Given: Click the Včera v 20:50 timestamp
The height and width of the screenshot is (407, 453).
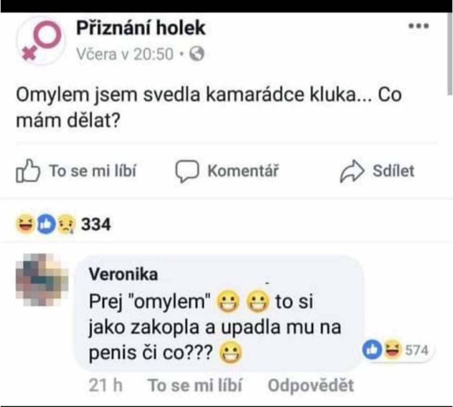Looking at the screenshot, I should pos(125,54).
